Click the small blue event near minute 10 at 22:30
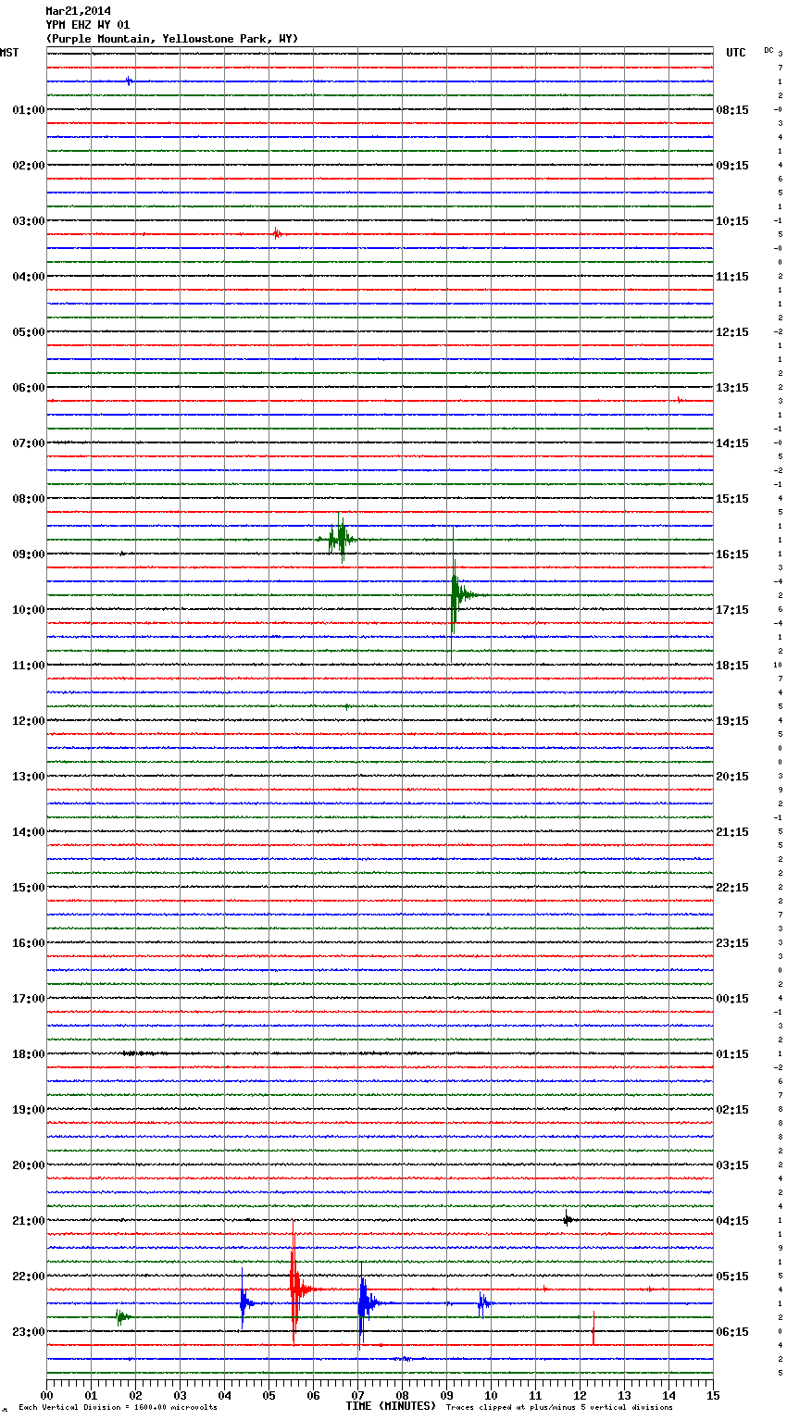 coord(483,1303)
